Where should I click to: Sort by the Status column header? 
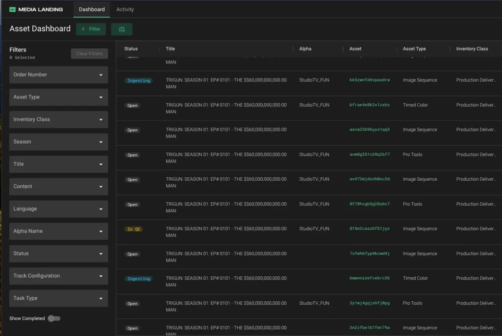click(x=131, y=49)
